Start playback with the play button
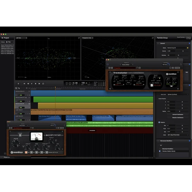Screen dimensions: 192x192 (32, 84)
